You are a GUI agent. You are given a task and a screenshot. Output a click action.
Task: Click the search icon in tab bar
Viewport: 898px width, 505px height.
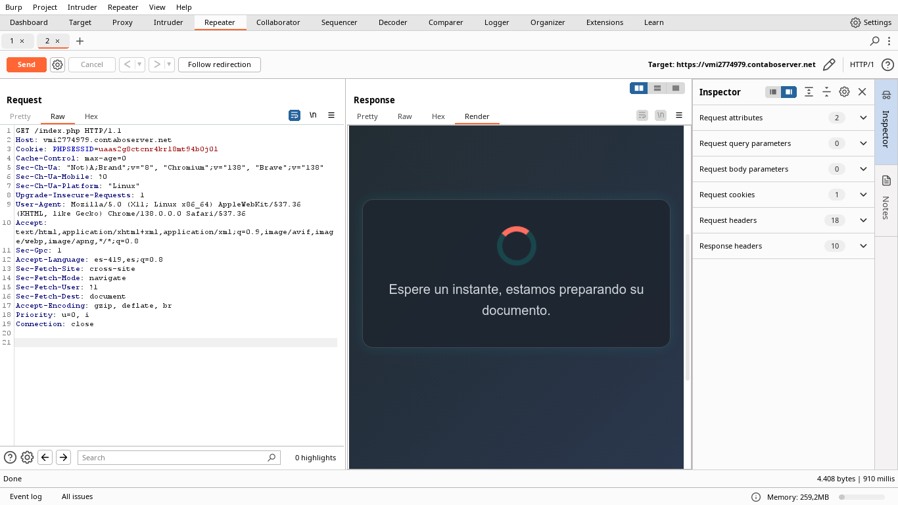coord(874,41)
